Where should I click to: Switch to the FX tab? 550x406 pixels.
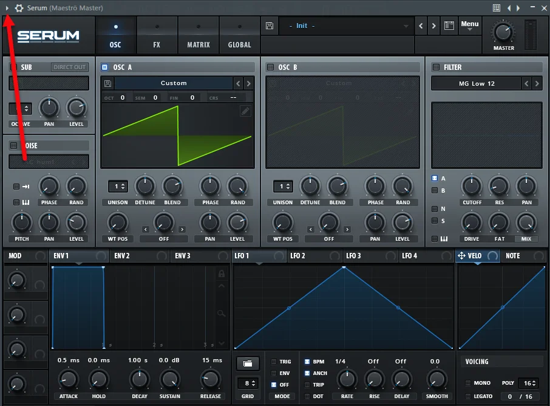click(157, 35)
